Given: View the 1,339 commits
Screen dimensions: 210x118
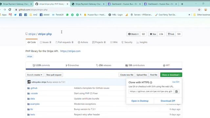Looking at the screenshot, I should [41, 65].
